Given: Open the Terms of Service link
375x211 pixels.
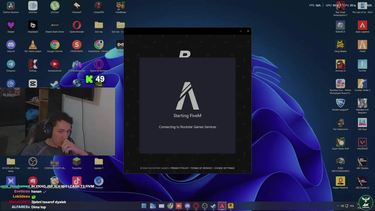Looking at the screenshot, I should [x=201, y=168].
